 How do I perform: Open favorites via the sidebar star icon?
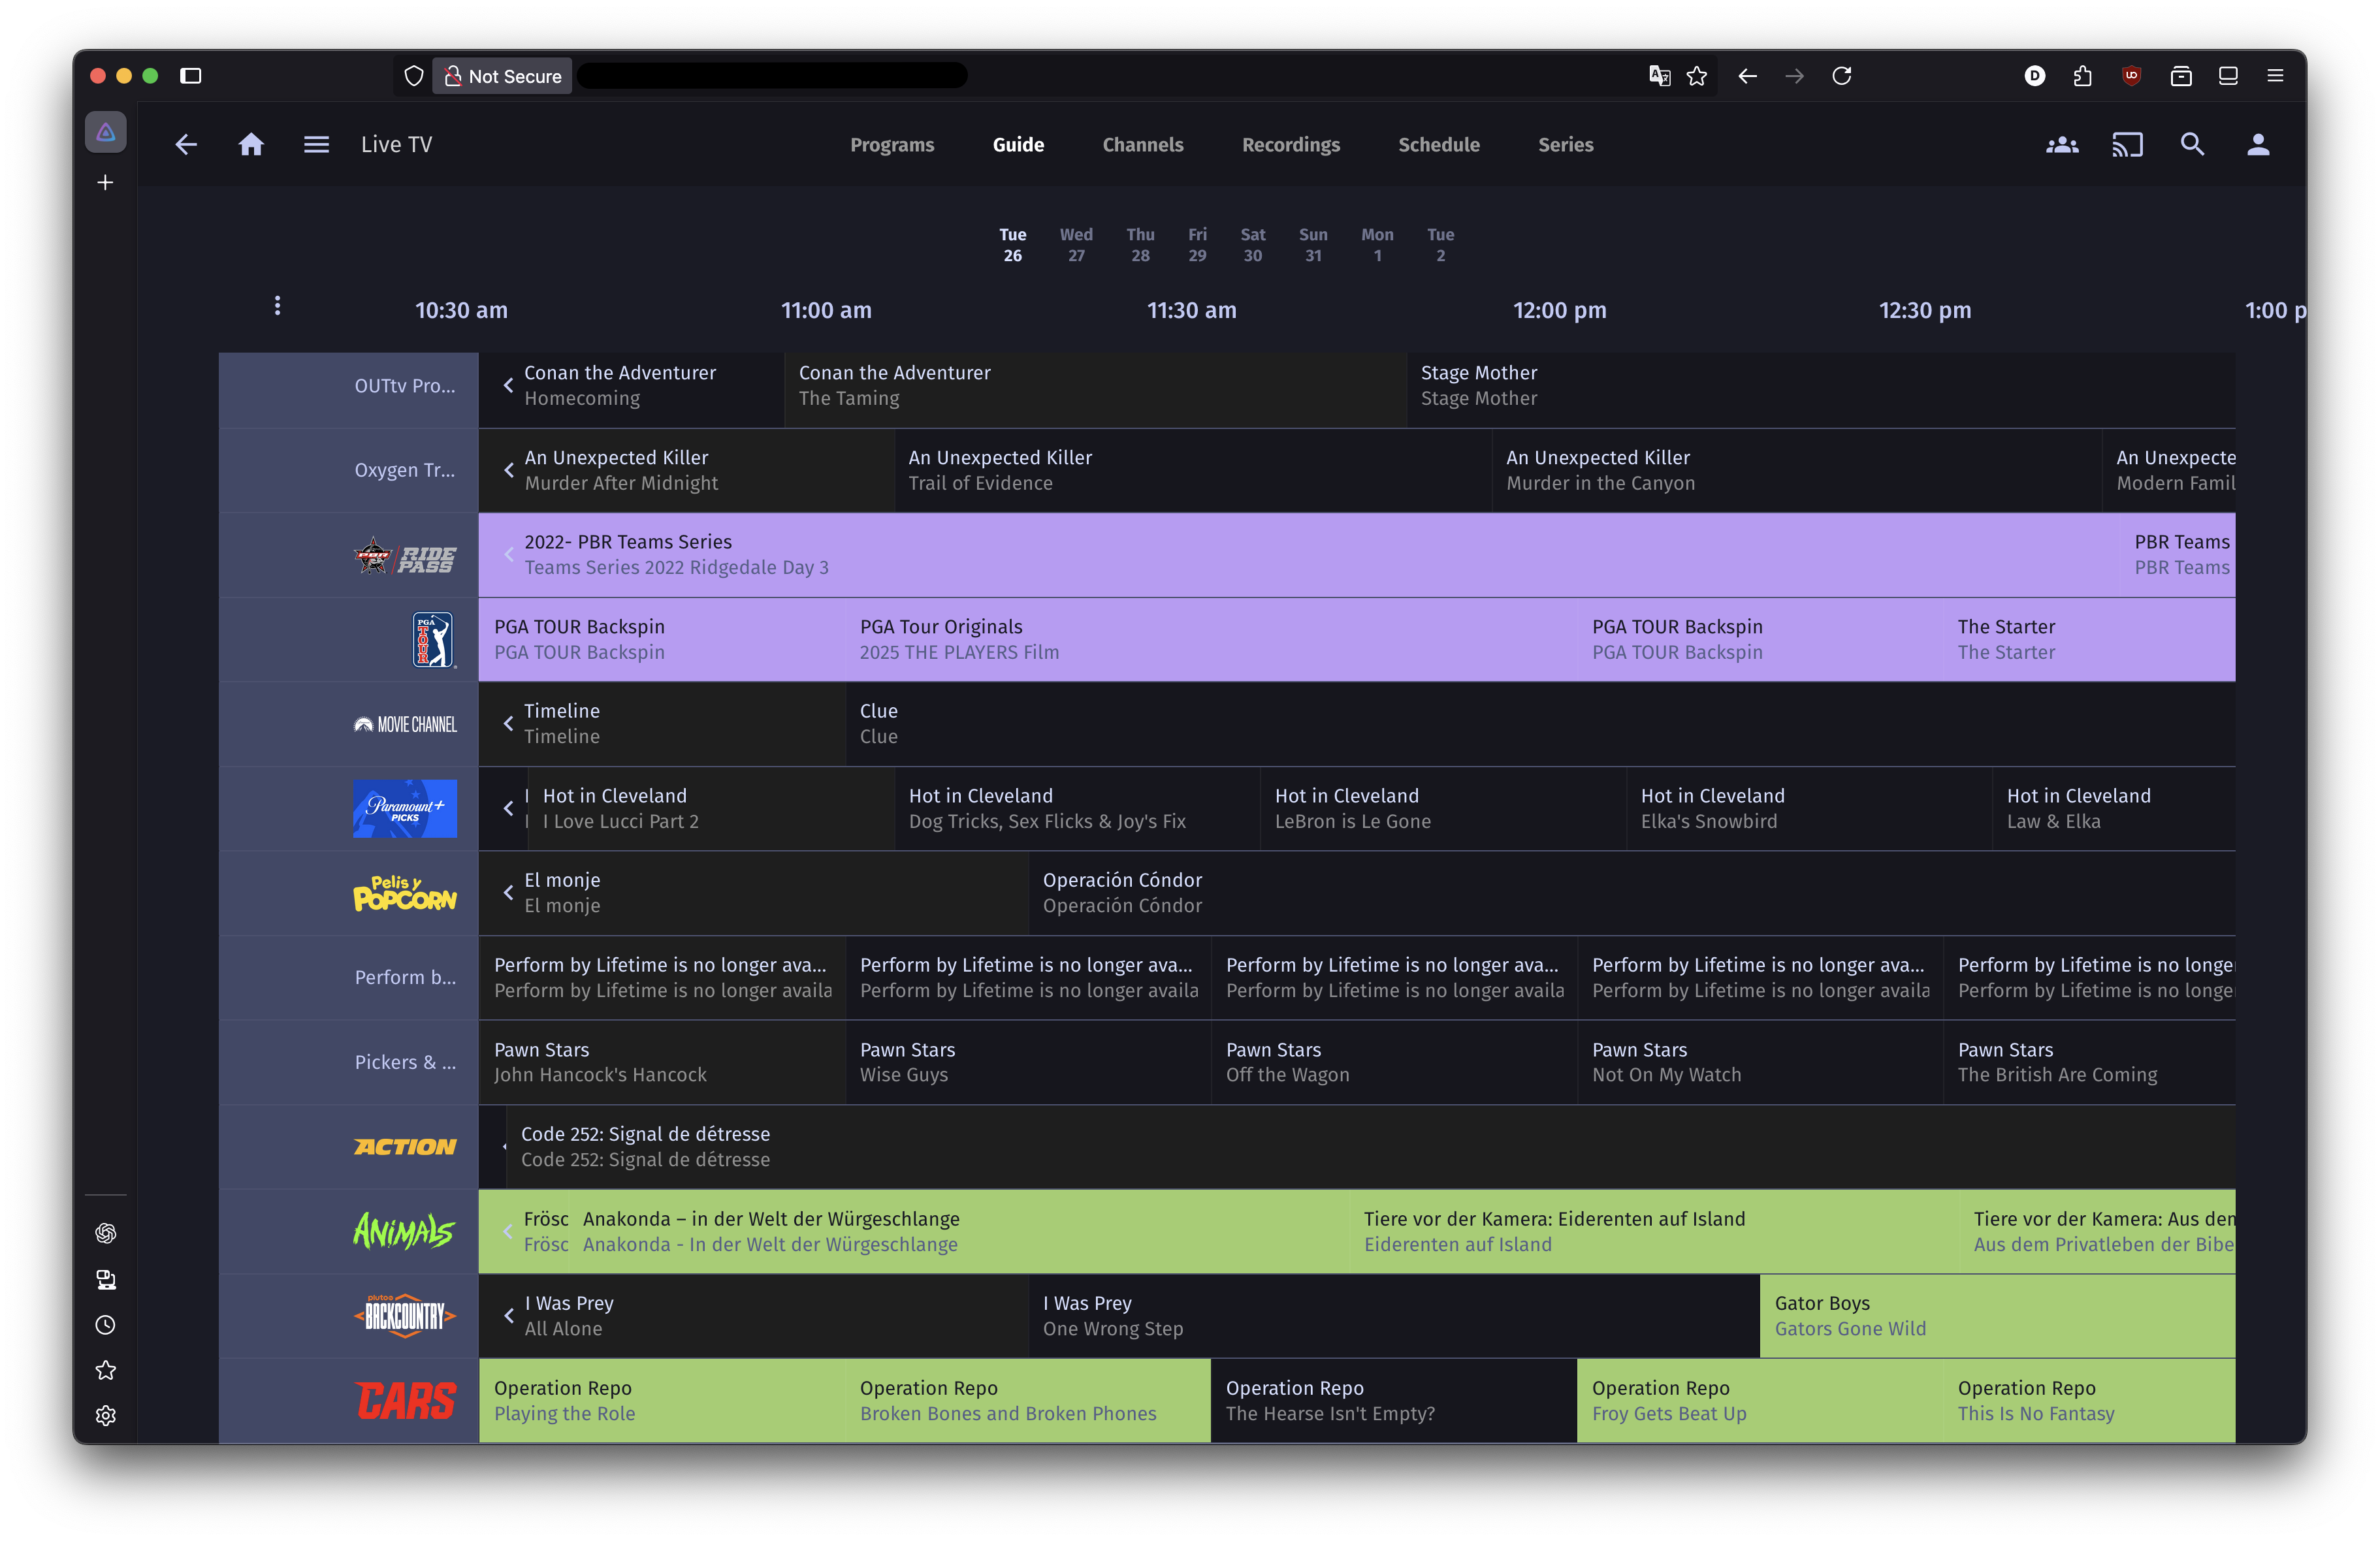pos(106,1370)
